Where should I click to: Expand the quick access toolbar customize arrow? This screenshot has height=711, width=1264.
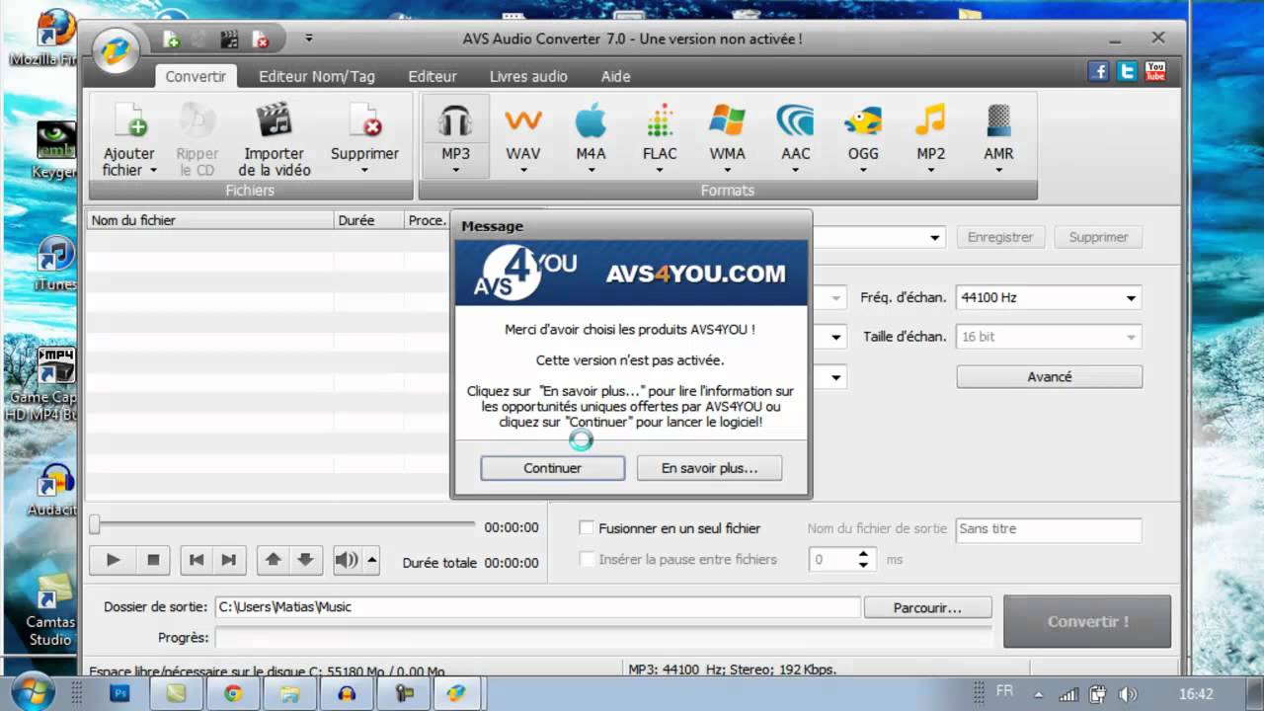pos(308,39)
